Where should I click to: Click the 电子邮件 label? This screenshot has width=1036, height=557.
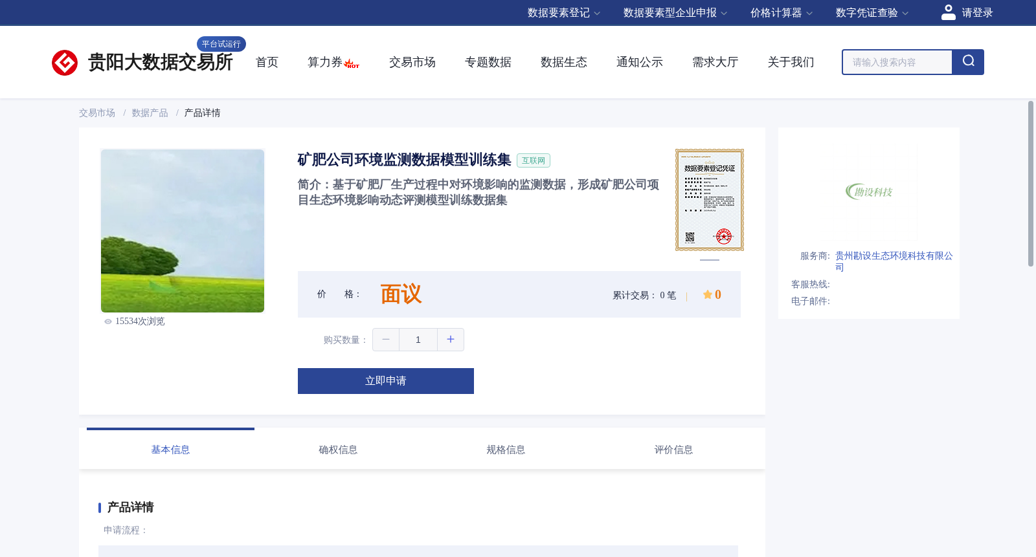(811, 301)
